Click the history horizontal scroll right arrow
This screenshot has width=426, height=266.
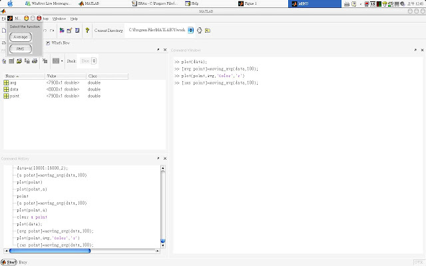[x=157, y=251]
